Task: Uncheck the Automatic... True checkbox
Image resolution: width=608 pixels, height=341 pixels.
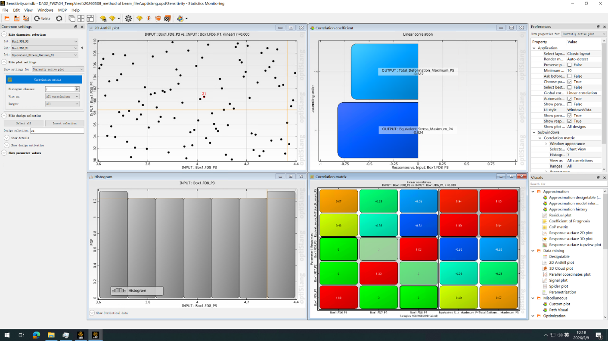Action: (569, 98)
